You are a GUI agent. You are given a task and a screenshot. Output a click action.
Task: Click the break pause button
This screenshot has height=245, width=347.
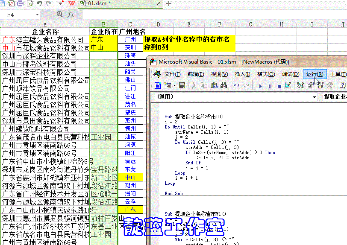(x=270, y=87)
